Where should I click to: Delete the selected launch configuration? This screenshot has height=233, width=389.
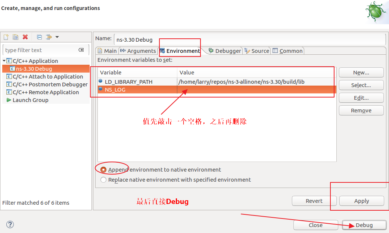[25, 37]
